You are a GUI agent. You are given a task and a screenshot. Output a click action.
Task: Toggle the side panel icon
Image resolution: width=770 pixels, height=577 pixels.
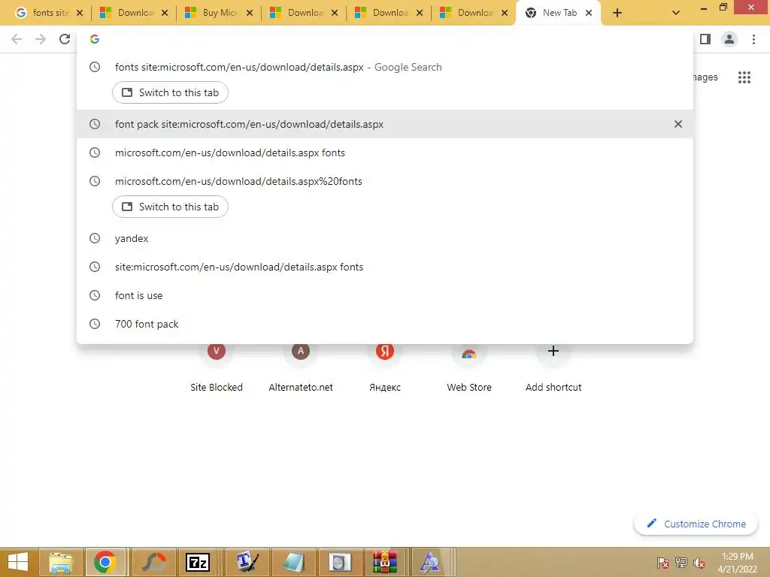pyautogui.click(x=705, y=39)
